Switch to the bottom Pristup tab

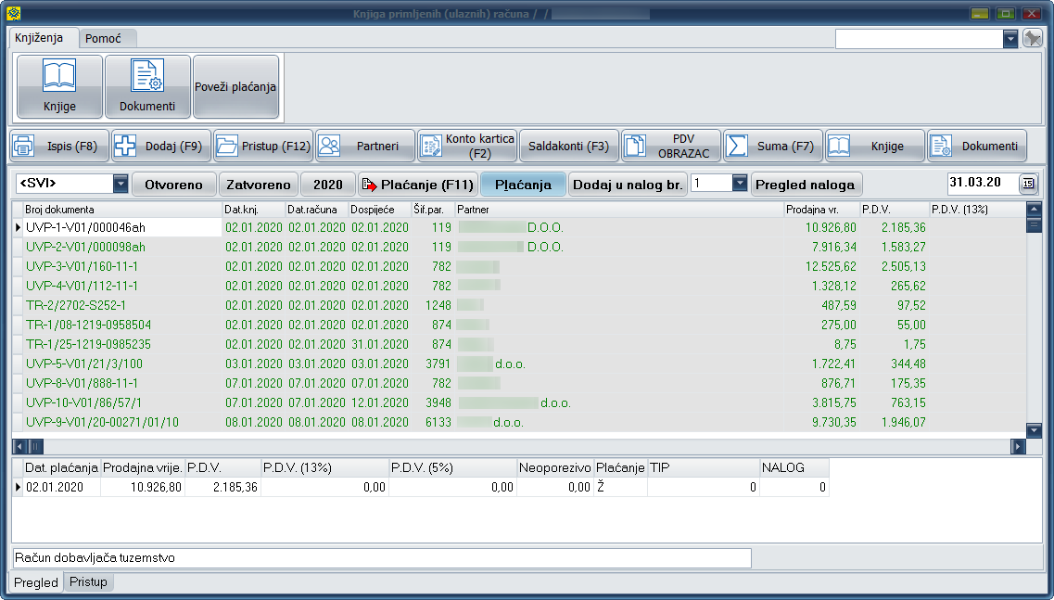coord(88,582)
